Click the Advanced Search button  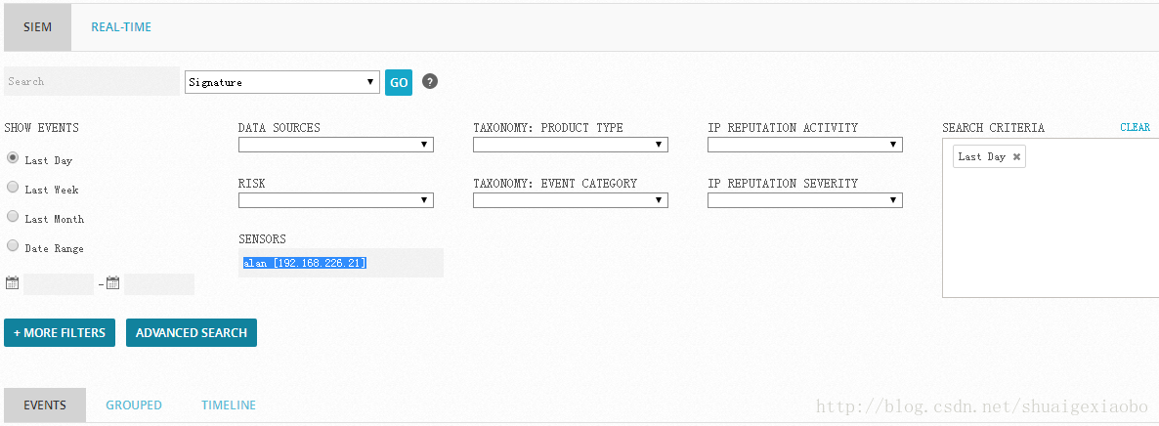[192, 333]
